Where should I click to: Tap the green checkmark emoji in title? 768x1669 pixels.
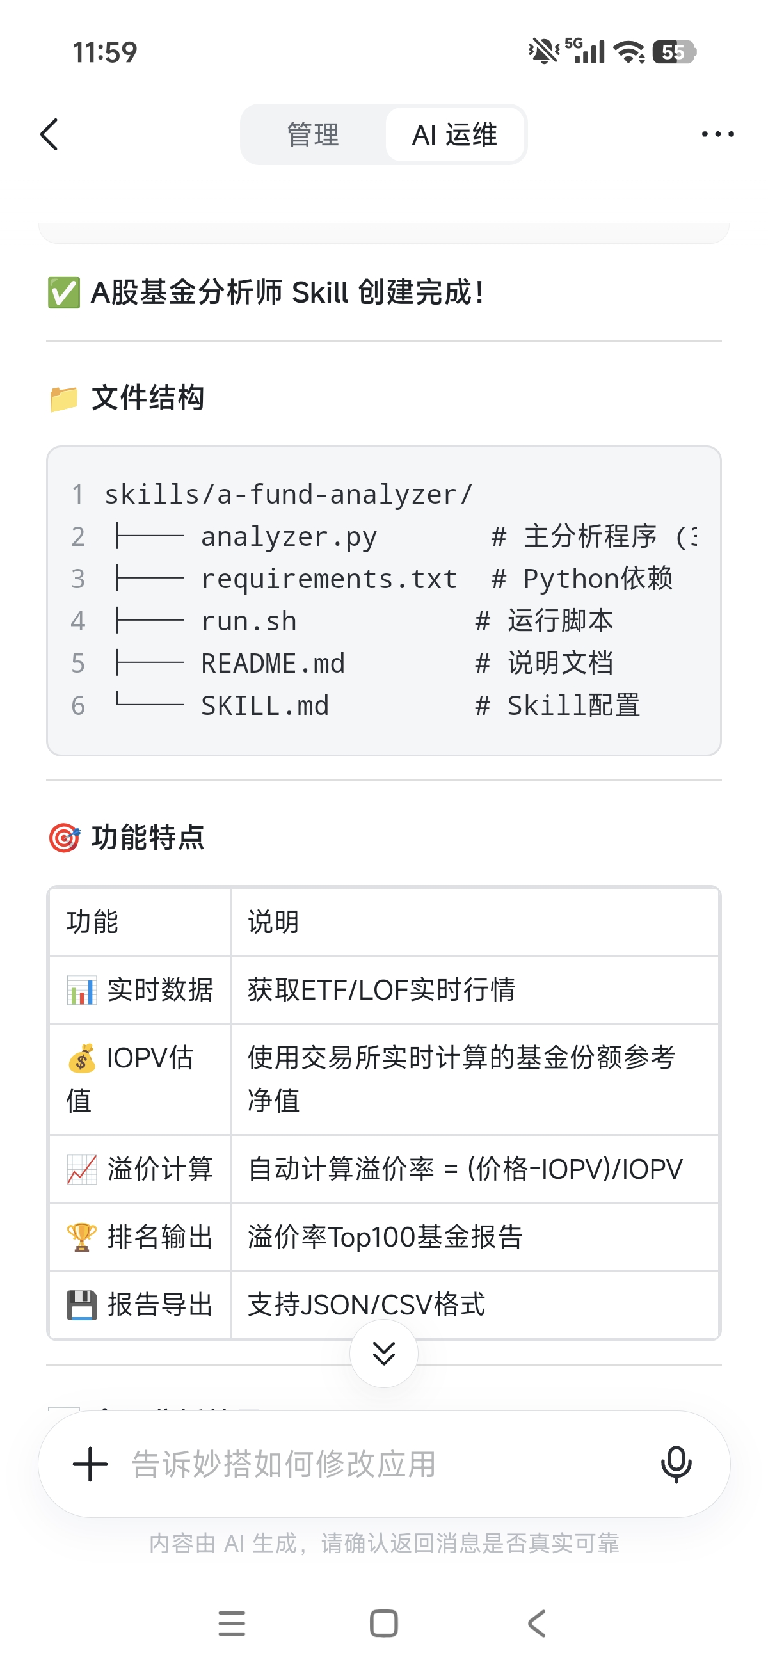point(63,293)
